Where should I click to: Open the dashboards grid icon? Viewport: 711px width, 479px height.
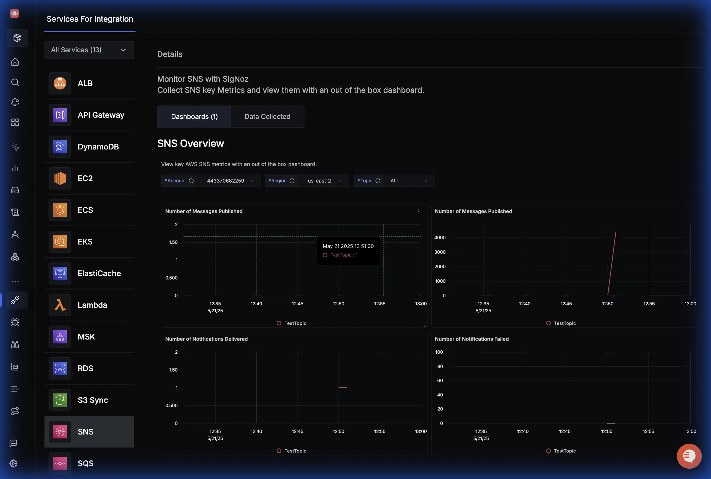[x=15, y=122]
